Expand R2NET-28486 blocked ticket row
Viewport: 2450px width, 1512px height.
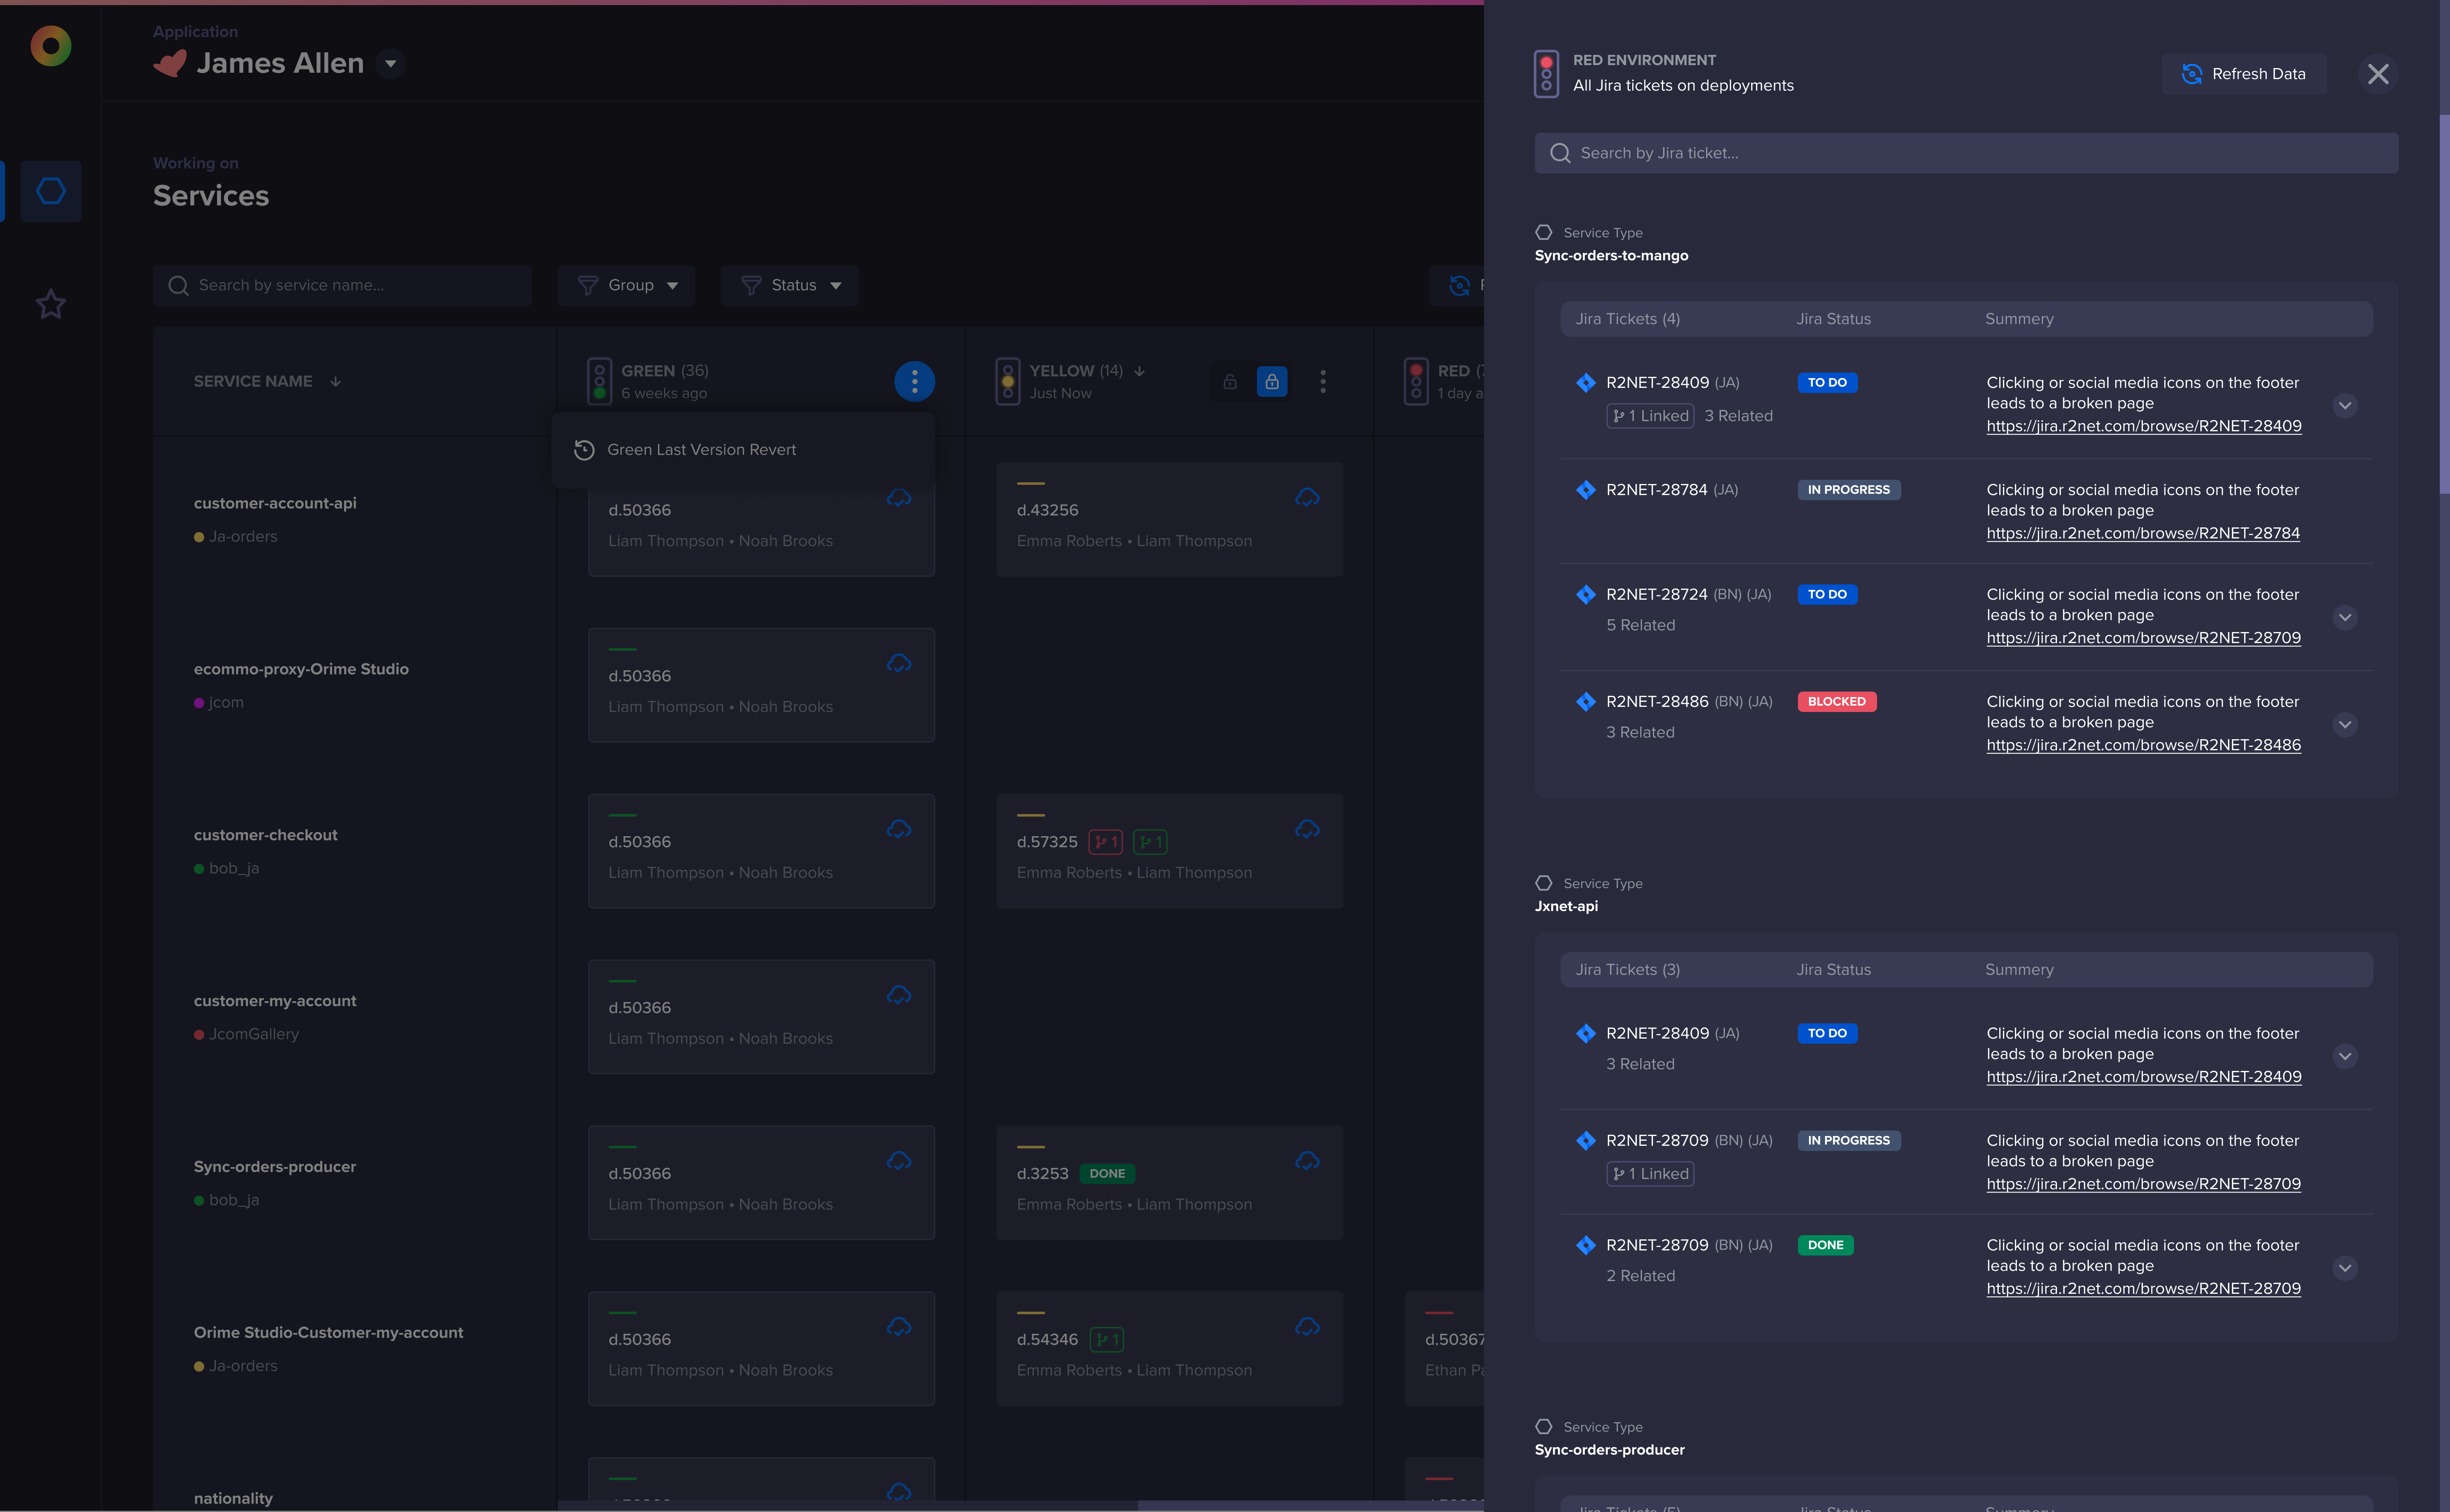2344,725
